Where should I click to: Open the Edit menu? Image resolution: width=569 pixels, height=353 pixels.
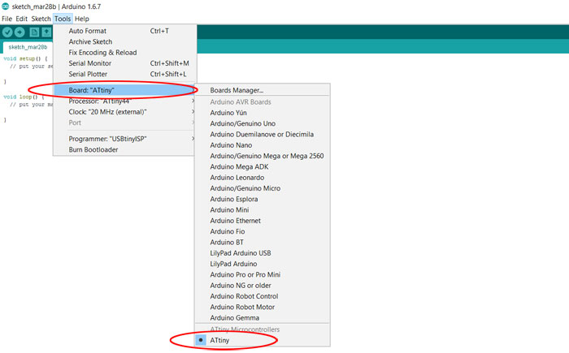click(21, 19)
